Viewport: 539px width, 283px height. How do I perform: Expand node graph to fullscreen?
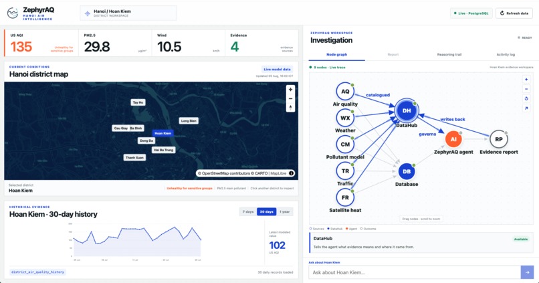[x=526, y=108]
